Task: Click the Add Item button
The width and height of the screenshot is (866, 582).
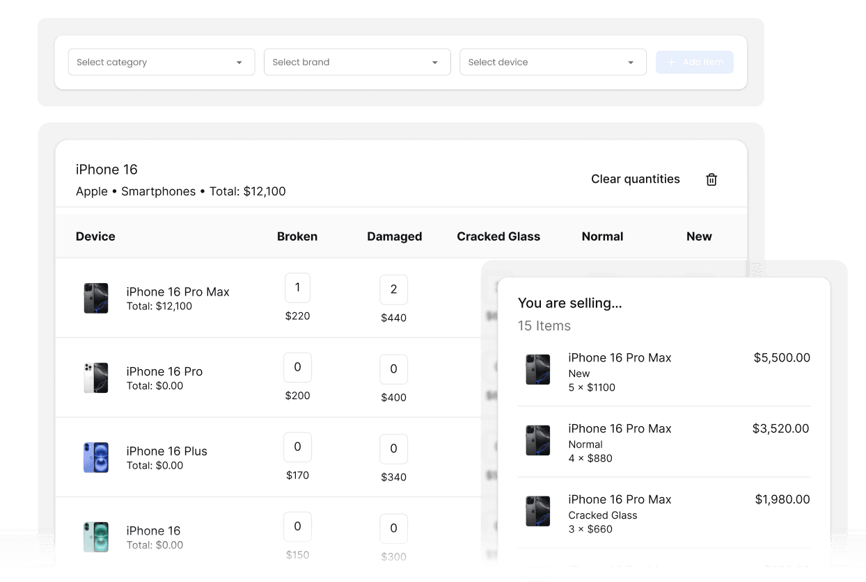Action: 694,62
